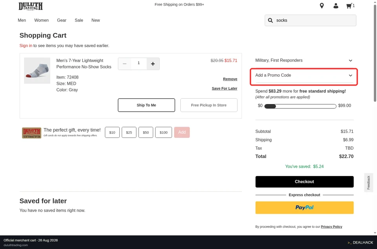The width and height of the screenshot is (377, 249).
Task: Open the Men's 7-Year Lightweight socks title
Action: click(84, 64)
